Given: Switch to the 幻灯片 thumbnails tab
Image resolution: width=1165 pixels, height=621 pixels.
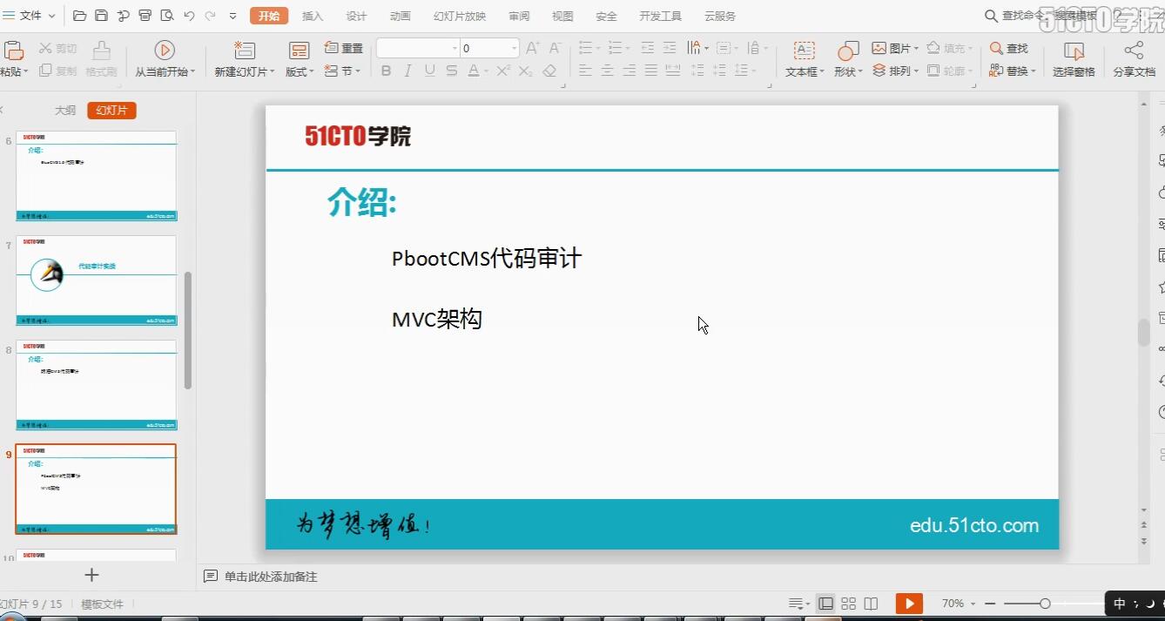Looking at the screenshot, I should click(112, 111).
